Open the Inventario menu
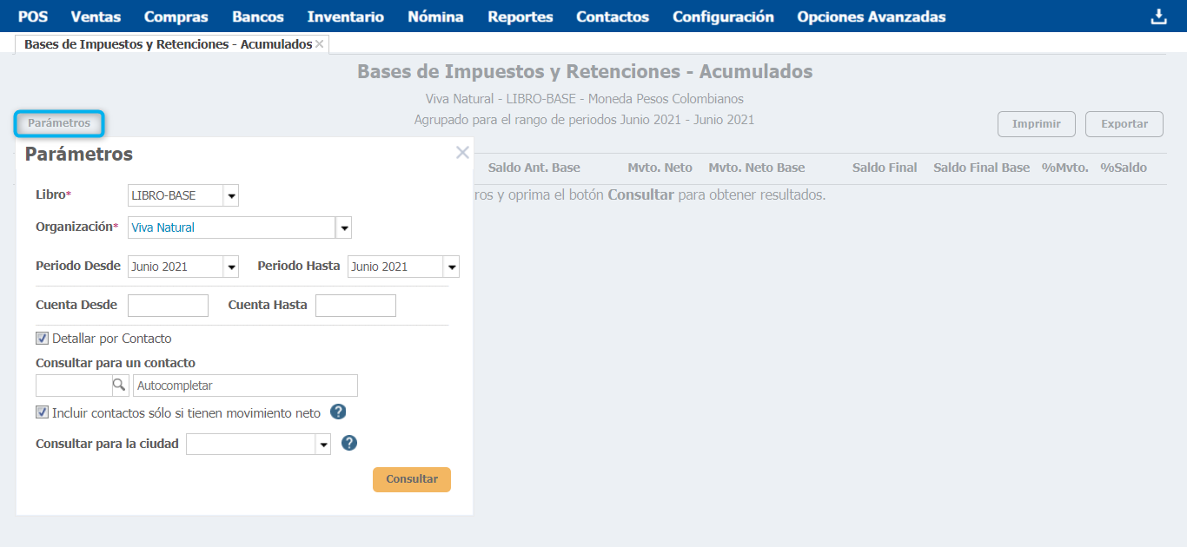The height and width of the screenshot is (547, 1187). 345,16
